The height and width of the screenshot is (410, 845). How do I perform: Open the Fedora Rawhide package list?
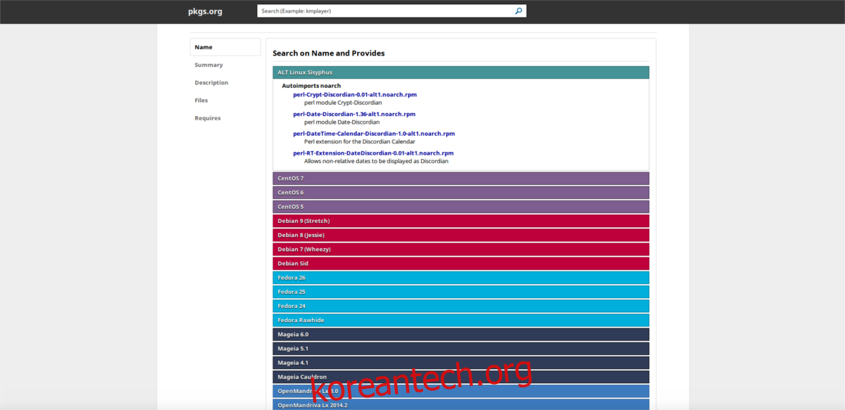(461, 320)
